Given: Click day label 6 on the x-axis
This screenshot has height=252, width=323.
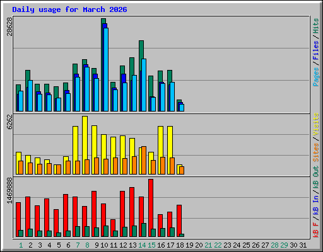Looking at the screenshot, I should (x=68, y=245).
